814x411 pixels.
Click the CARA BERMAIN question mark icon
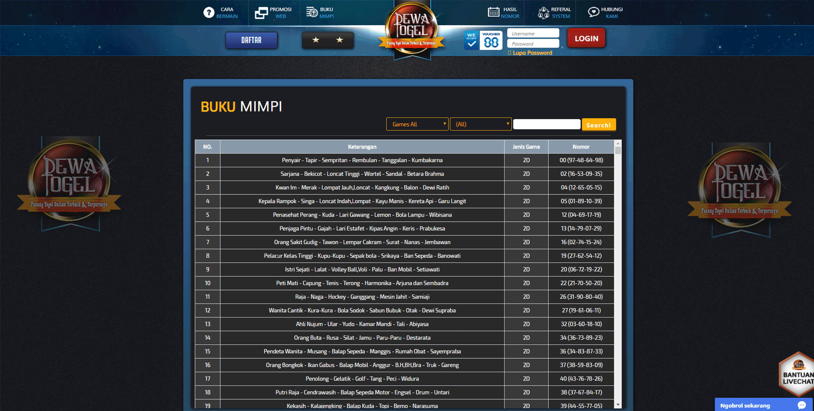click(x=208, y=12)
